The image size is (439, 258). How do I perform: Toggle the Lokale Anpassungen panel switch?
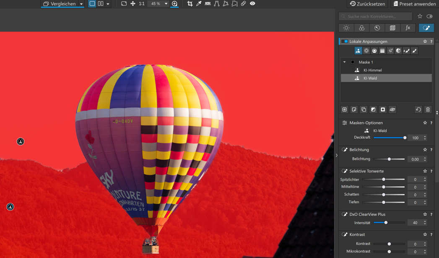tap(344, 42)
